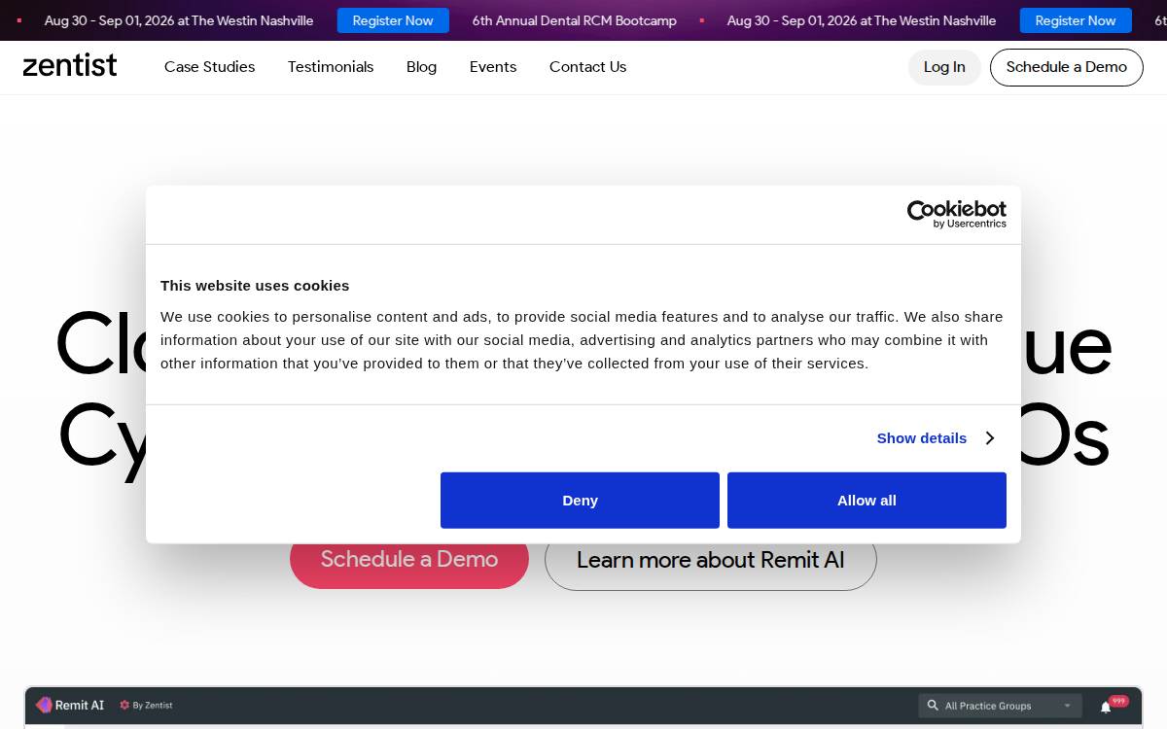The image size is (1167, 729).
Task: Open the Case Studies menu item
Action: point(209,67)
